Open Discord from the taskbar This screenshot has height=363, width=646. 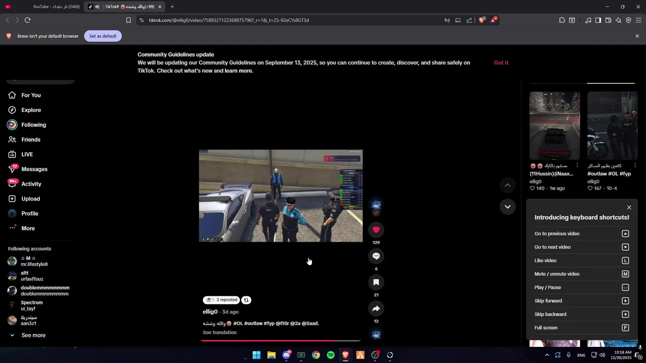286,355
